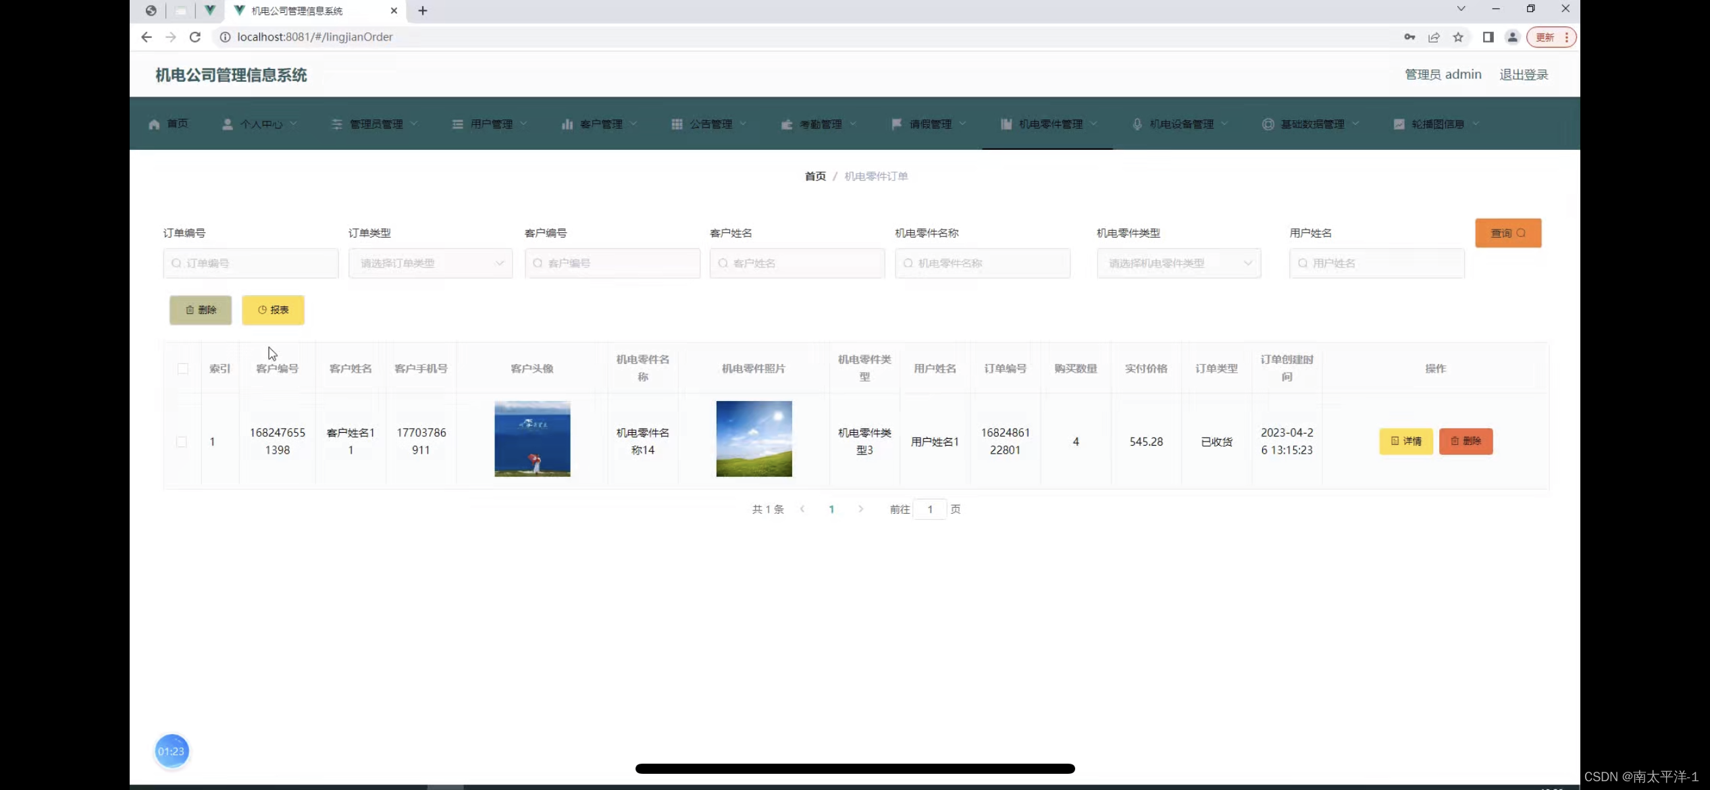Viewport: 1710px width, 790px height.
Task: Click page number 1 in pagination
Action: (x=831, y=510)
